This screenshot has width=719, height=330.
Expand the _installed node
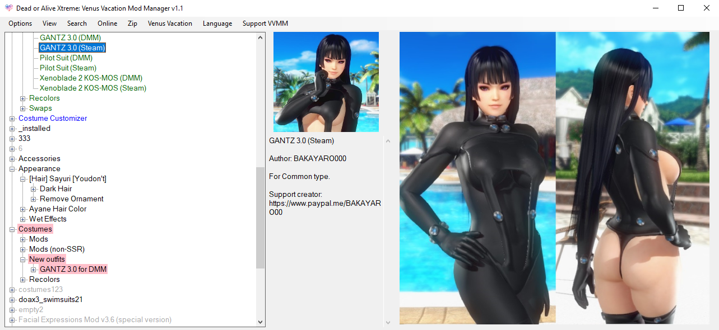(x=12, y=129)
